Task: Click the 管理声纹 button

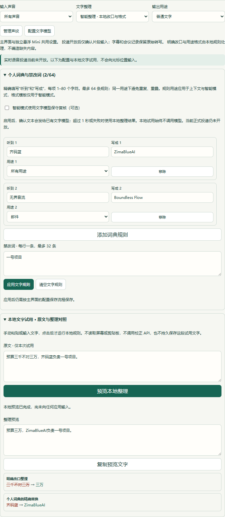Action: click(11, 31)
